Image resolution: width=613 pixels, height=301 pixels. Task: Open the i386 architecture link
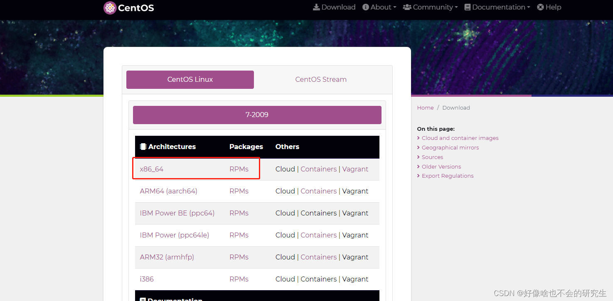click(147, 279)
